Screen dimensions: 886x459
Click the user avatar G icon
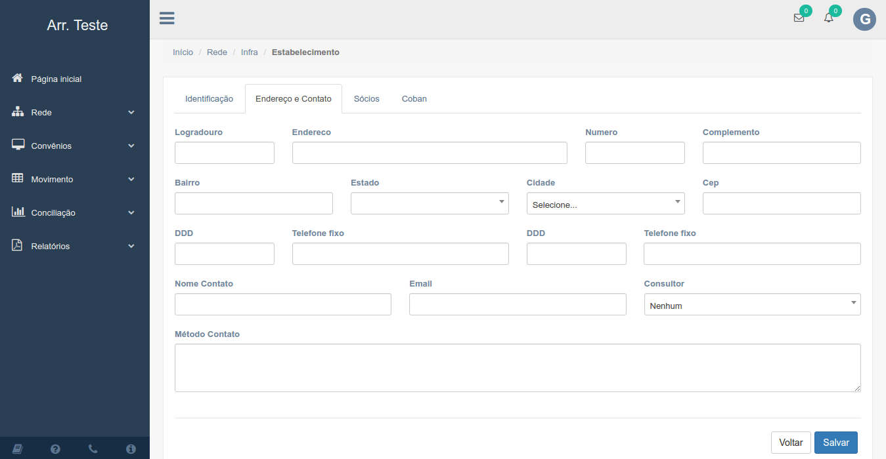click(864, 20)
